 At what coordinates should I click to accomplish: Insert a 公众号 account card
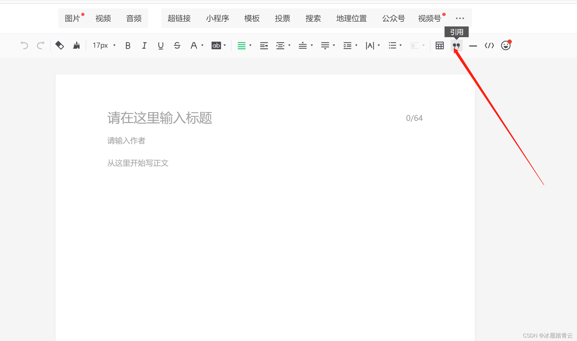pyautogui.click(x=393, y=18)
